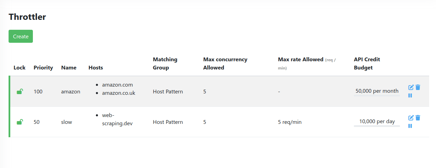
Task: Open edit for the slow throttler
Action: (x=411, y=118)
